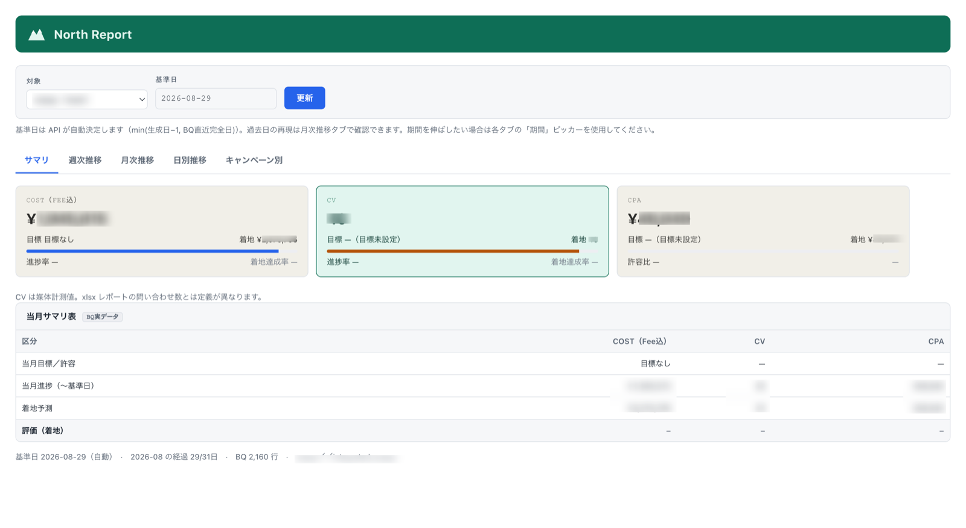Open the 対象 dropdown selector
This screenshot has height=528, width=966.
click(x=87, y=99)
